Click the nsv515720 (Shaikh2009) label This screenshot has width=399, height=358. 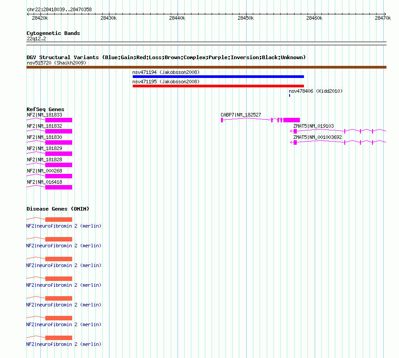click(x=56, y=63)
